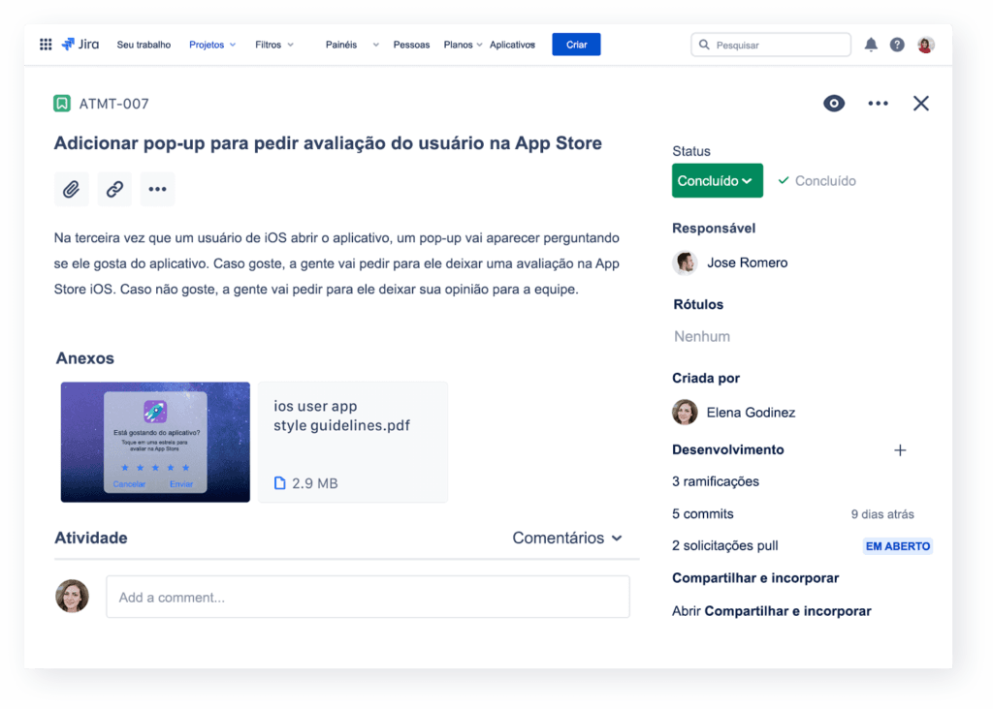Screen dimensions: 993x709
Task: Select Pessoas in the navigation
Action: click(411, 44)
